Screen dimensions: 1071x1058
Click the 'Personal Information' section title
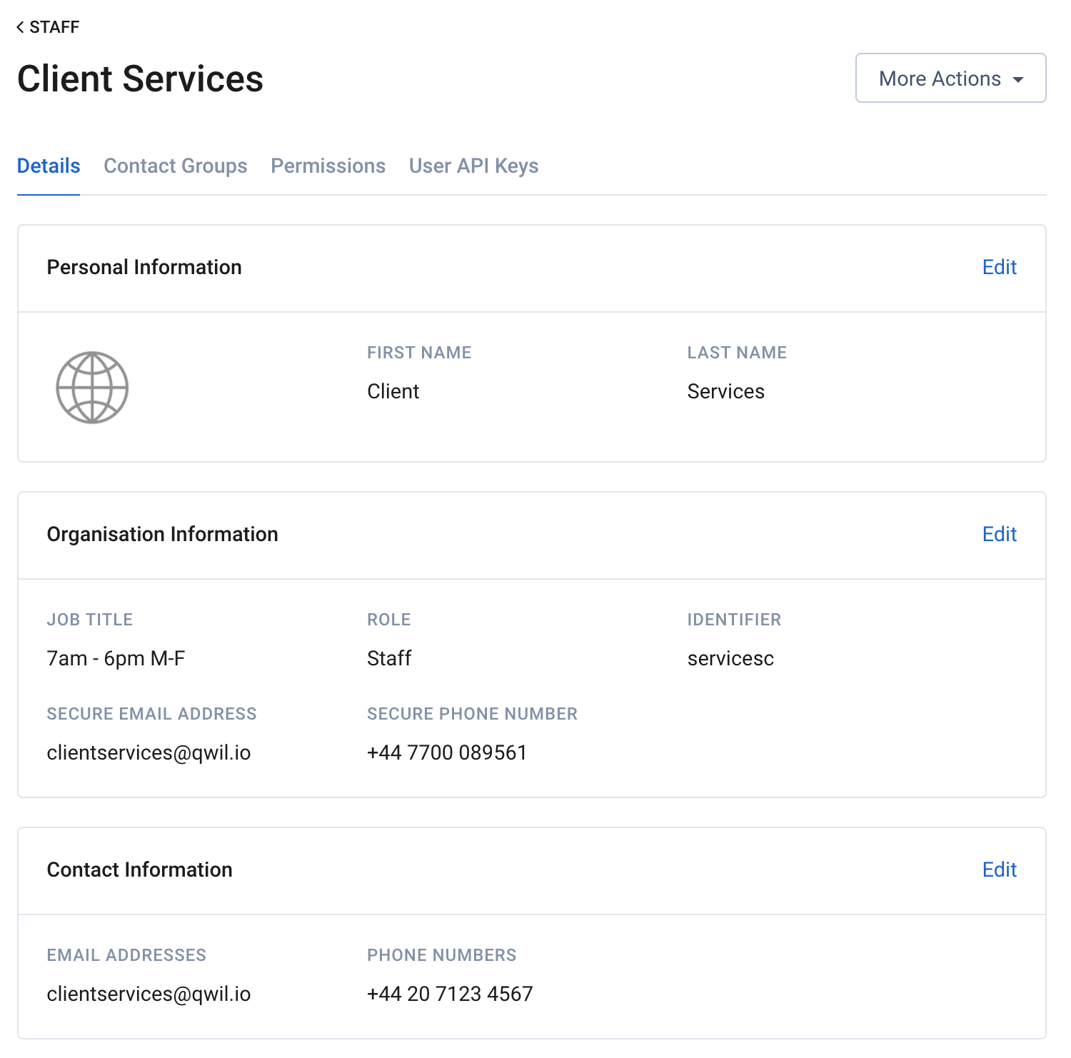tap(144, 267)
